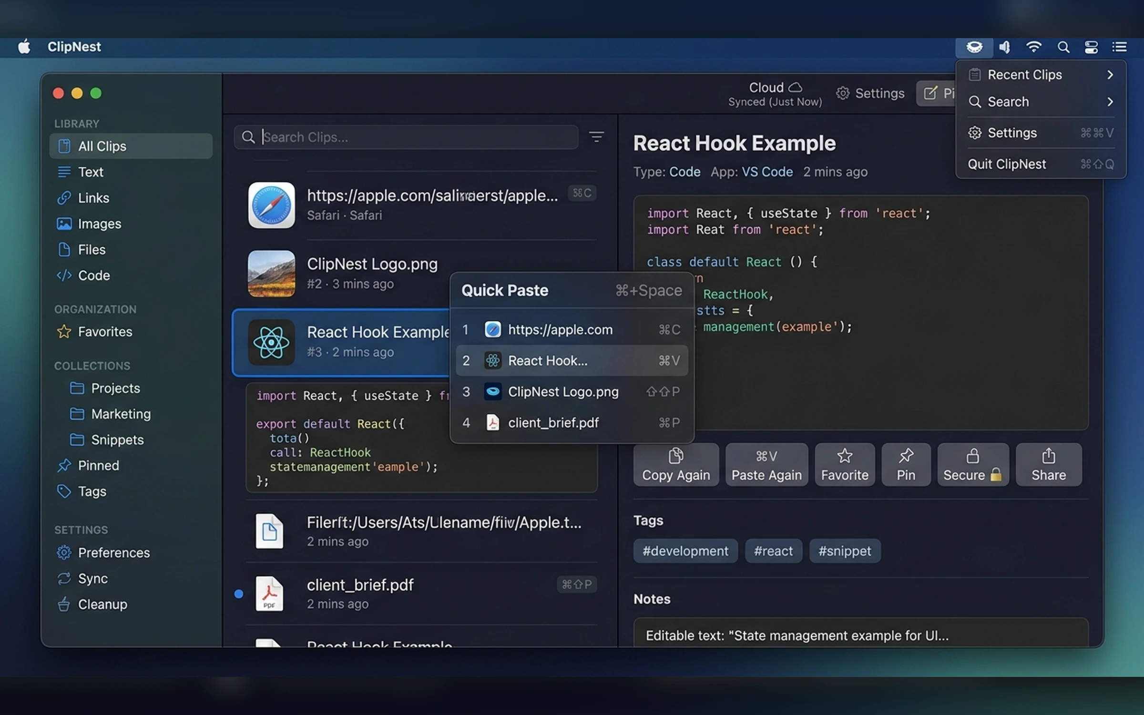Select ClipNest Logo.png in Quick Paste
Viewport: 1144px width, 715px height.
tap(572, 392)
